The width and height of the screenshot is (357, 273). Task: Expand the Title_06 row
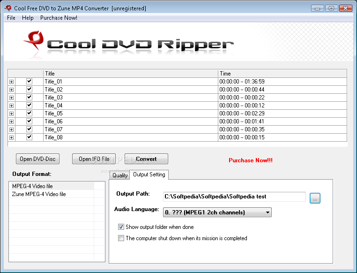(11, 121)
